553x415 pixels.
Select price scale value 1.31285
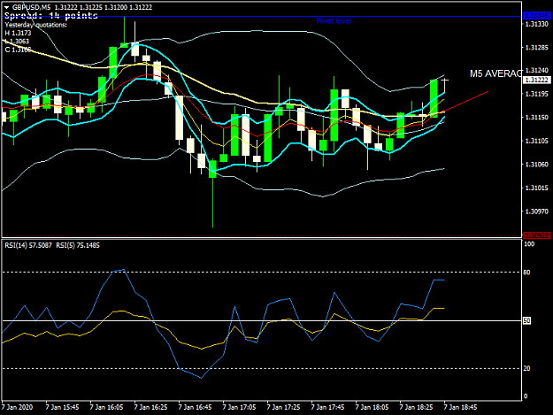pos(537,47)
